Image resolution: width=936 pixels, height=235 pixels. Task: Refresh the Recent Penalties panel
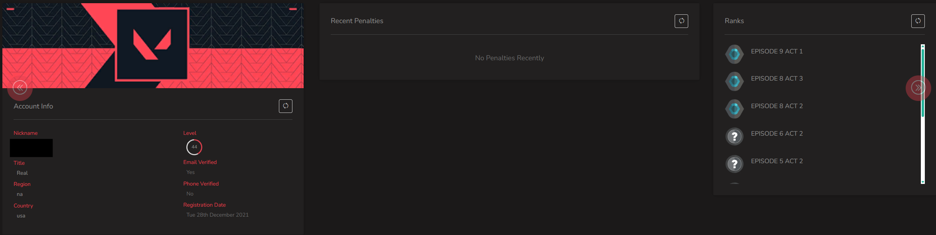pos(681,21)
